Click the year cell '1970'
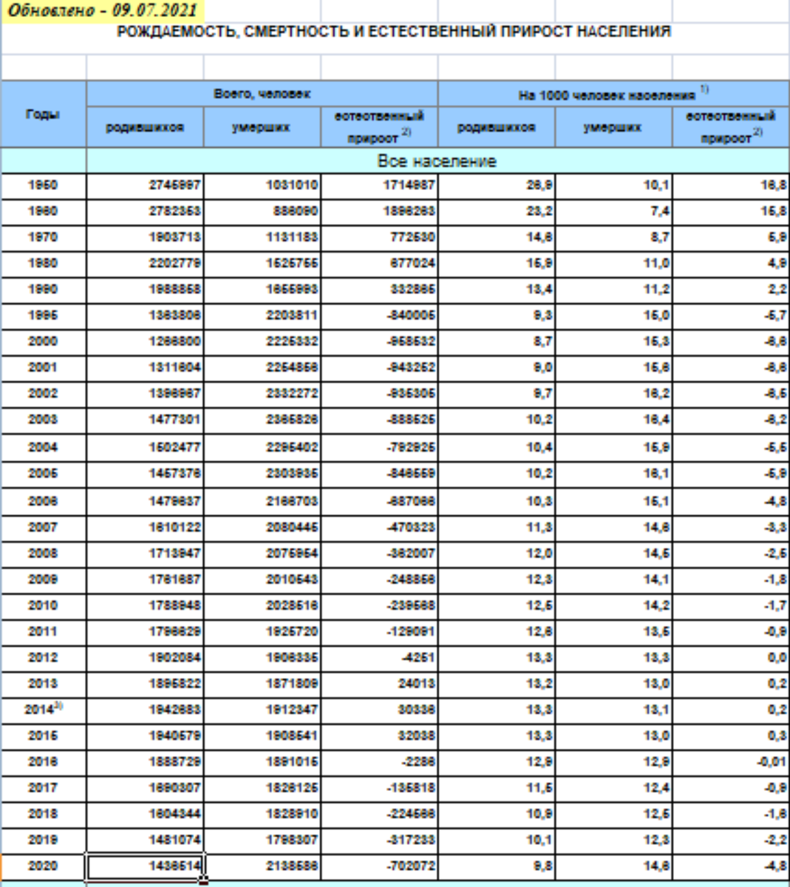 coord(43,237)
